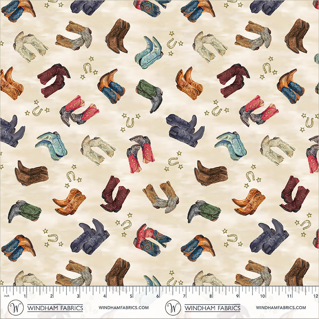Click the horseshoe at the far right edge above the ruler
Screen dimensions: 319x319
pos(305,224)
